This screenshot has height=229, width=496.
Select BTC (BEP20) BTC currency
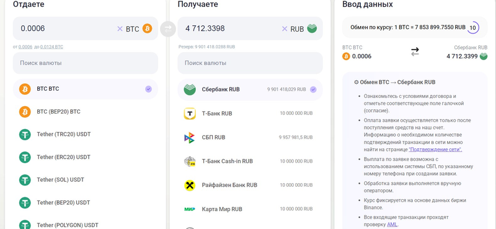pyautogui.click(x=86, y=112)
